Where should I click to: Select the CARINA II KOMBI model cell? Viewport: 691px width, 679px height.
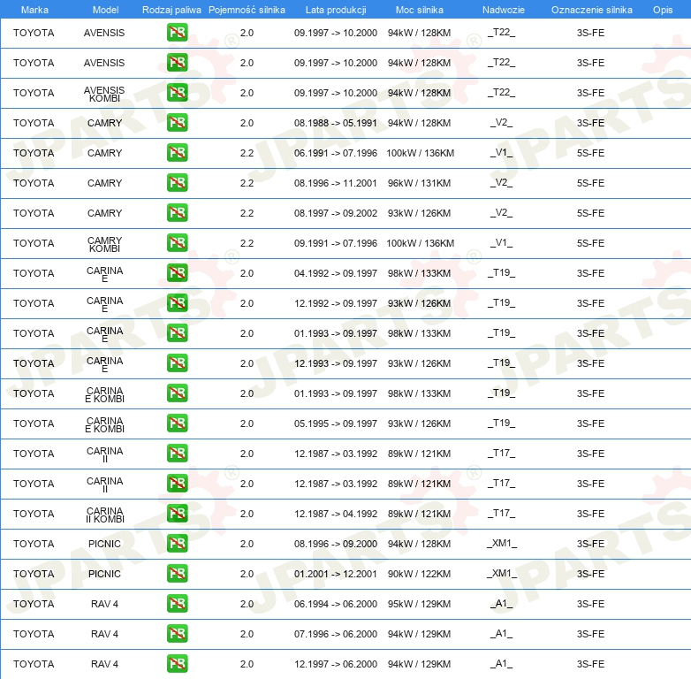(105, 515)
